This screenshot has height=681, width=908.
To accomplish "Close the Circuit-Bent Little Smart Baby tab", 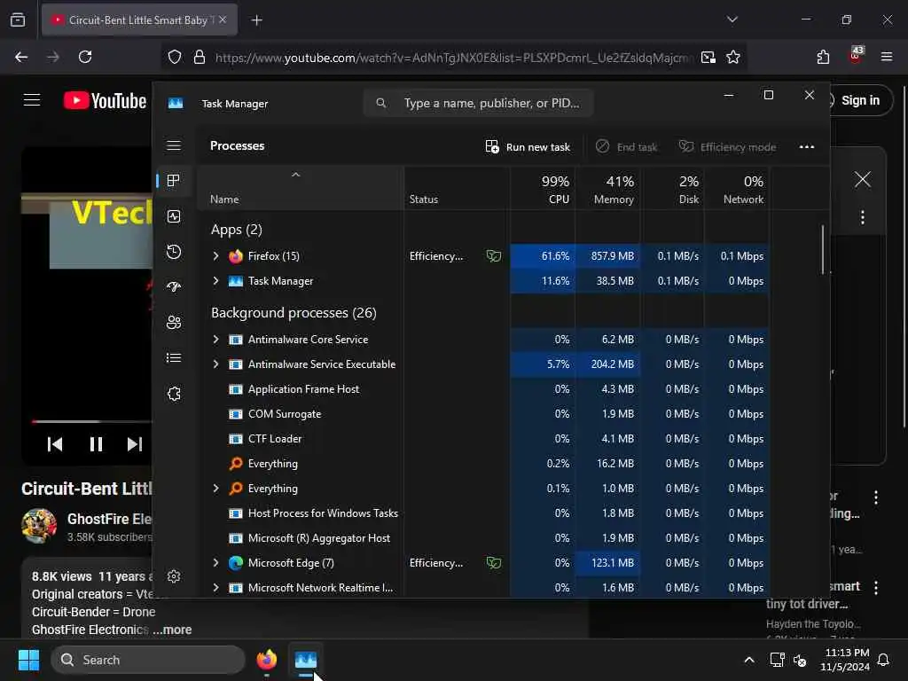I will [x=223, y=20].
